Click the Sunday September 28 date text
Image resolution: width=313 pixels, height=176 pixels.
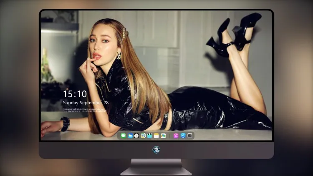tap(86, 103)
